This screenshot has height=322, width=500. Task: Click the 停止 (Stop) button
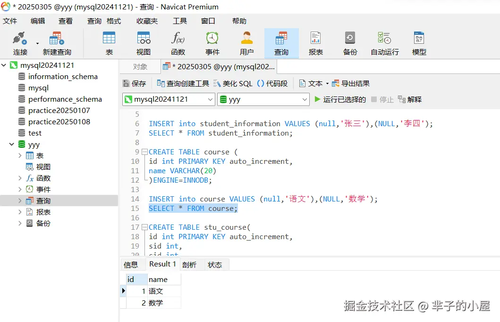(x=382, y=99)
